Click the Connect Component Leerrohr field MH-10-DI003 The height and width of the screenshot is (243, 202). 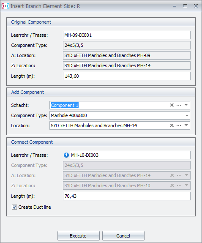(x=130, y=155)
